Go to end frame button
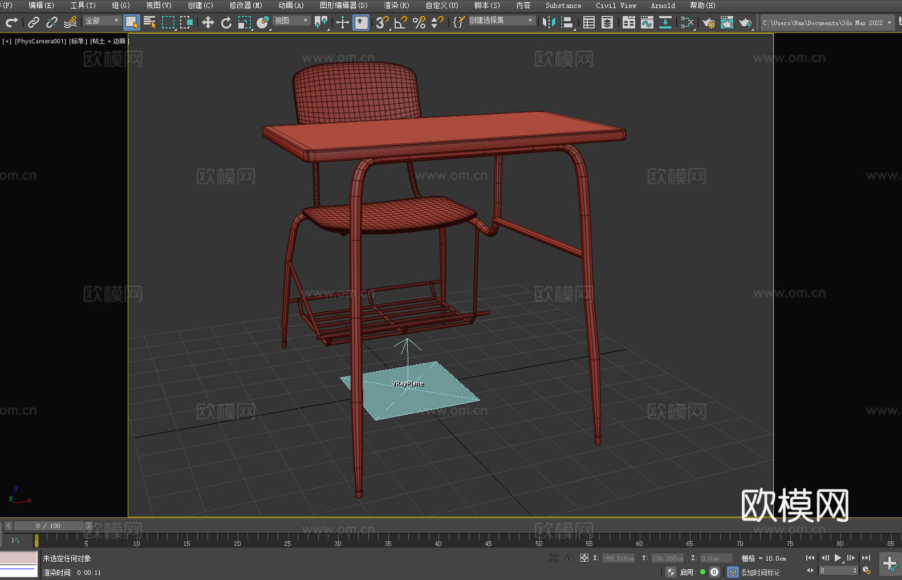Image resolution: width=902 pixels, height=580 pixels. [x=866, y=558]
